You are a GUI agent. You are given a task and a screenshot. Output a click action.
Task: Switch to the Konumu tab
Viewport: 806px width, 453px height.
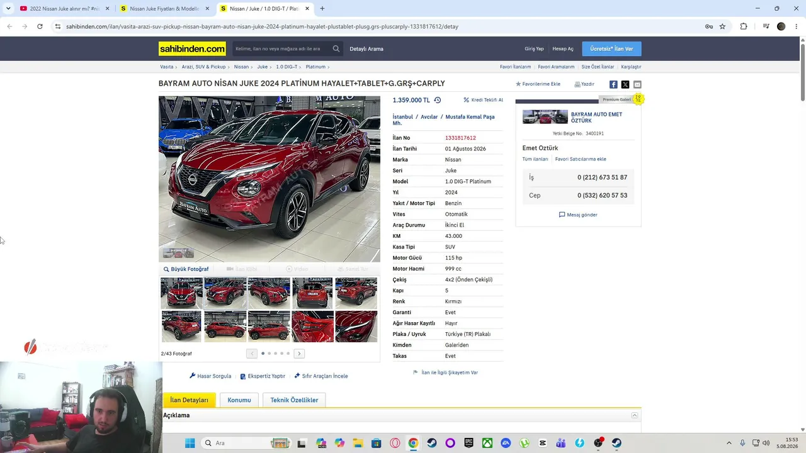pos(239,400)
